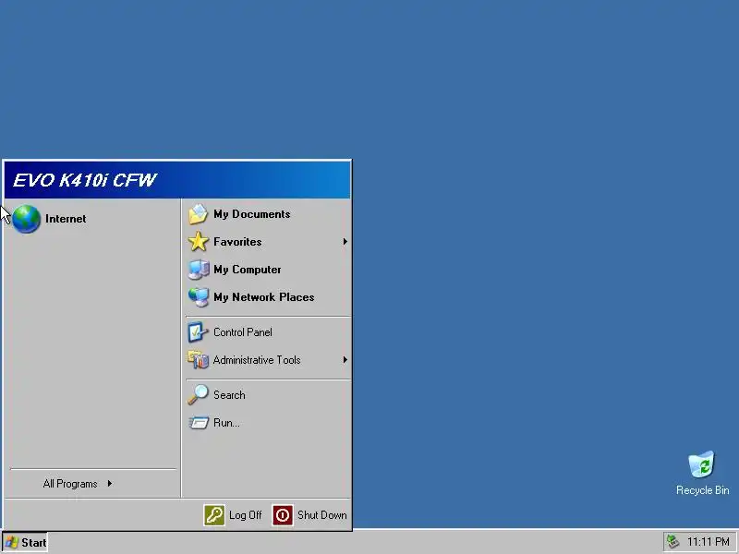The height and width of the screenshot is (554, 739).
Task: Click the Windows flag icon on Start
Action: [12, 542]
